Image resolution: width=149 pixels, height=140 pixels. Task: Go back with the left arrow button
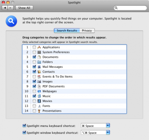[5, 8]
